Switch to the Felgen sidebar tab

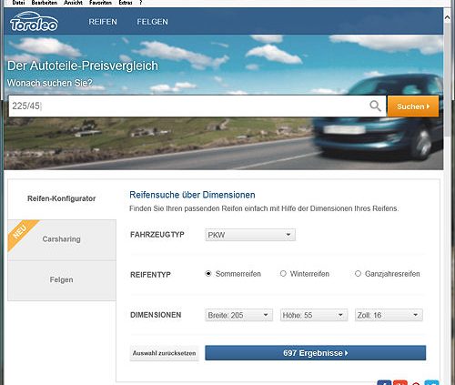62,279
